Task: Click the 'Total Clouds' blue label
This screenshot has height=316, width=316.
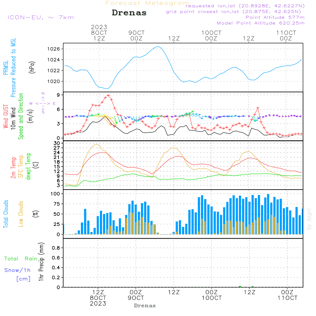Action: click(x=6, y=214)
